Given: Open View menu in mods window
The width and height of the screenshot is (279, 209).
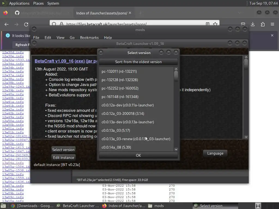Looking at the screenshot, I should pyautogui.click(x=60, y=38).
